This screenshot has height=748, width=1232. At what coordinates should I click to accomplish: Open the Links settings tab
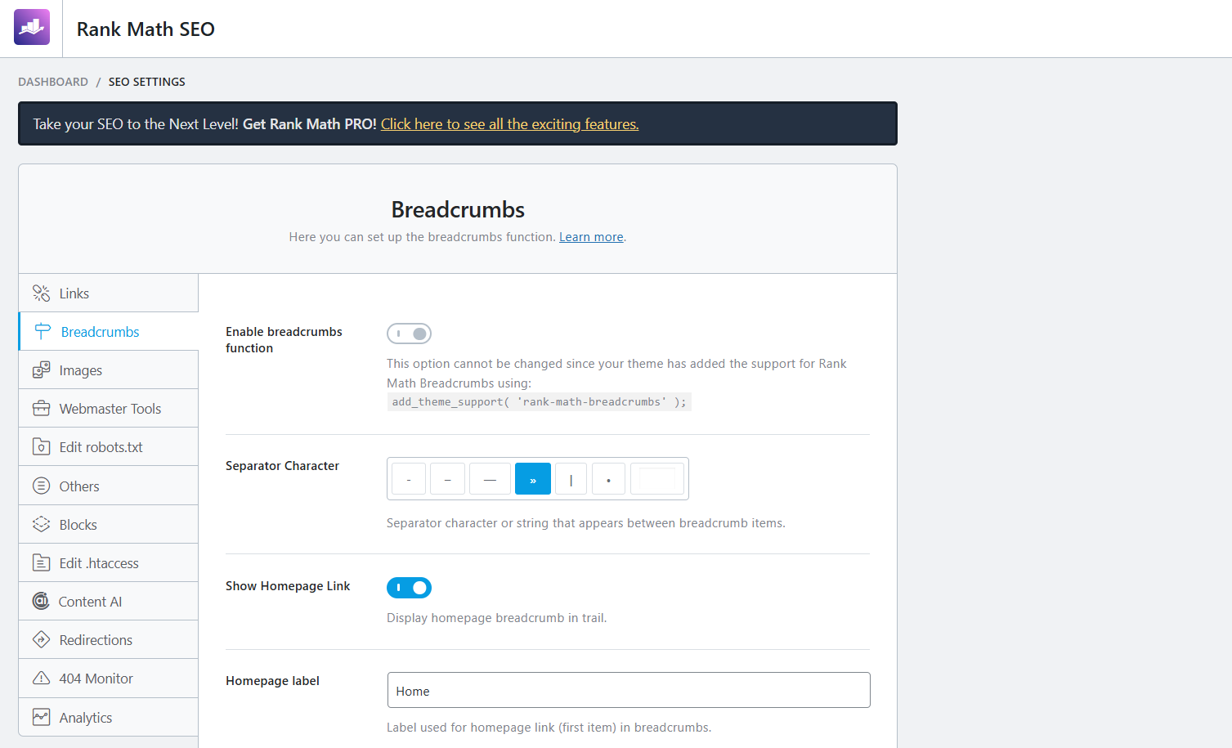point(108,293)
